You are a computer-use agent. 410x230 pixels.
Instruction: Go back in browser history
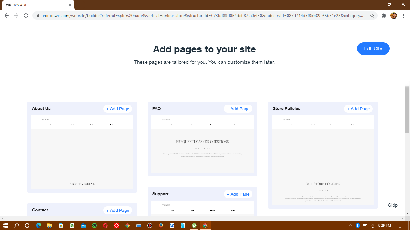click(7, 16)
